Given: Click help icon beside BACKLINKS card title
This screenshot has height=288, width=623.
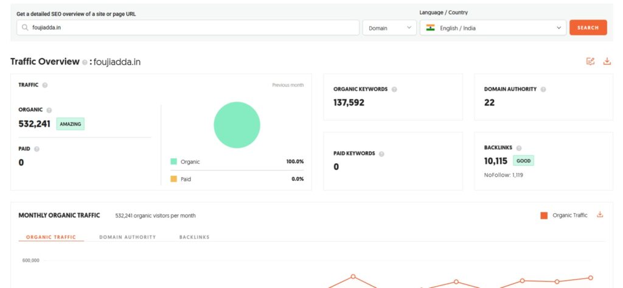Looking at the screenshot, I should [x=519, y=148].
